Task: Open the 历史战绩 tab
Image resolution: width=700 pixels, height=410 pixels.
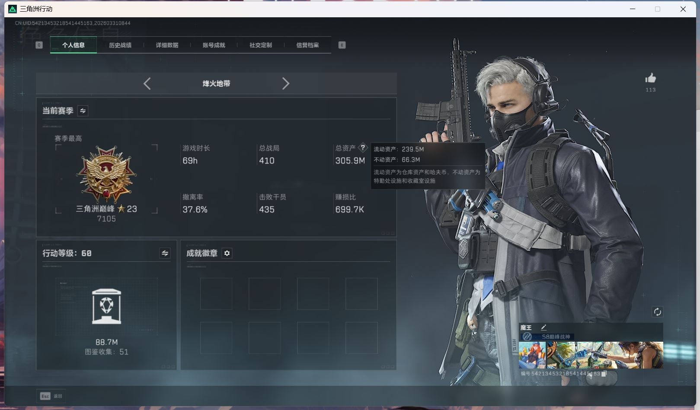Action: (x=120, y=45)
